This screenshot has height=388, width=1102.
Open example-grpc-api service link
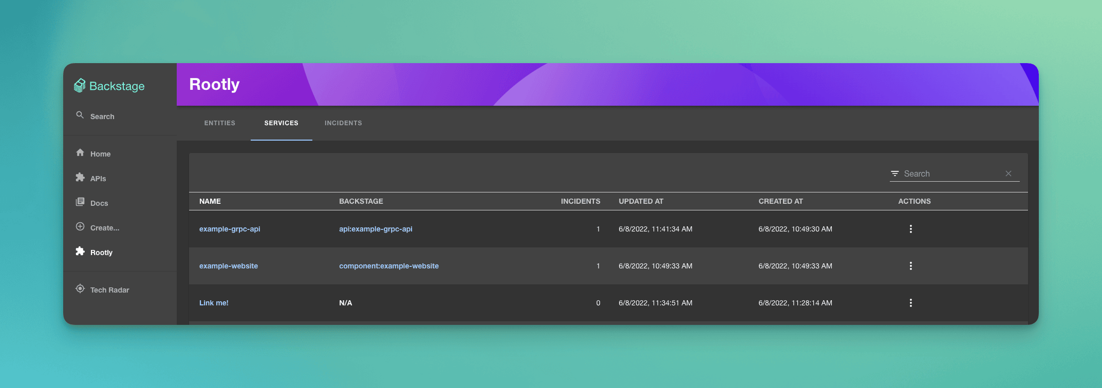tap(230, 229)
